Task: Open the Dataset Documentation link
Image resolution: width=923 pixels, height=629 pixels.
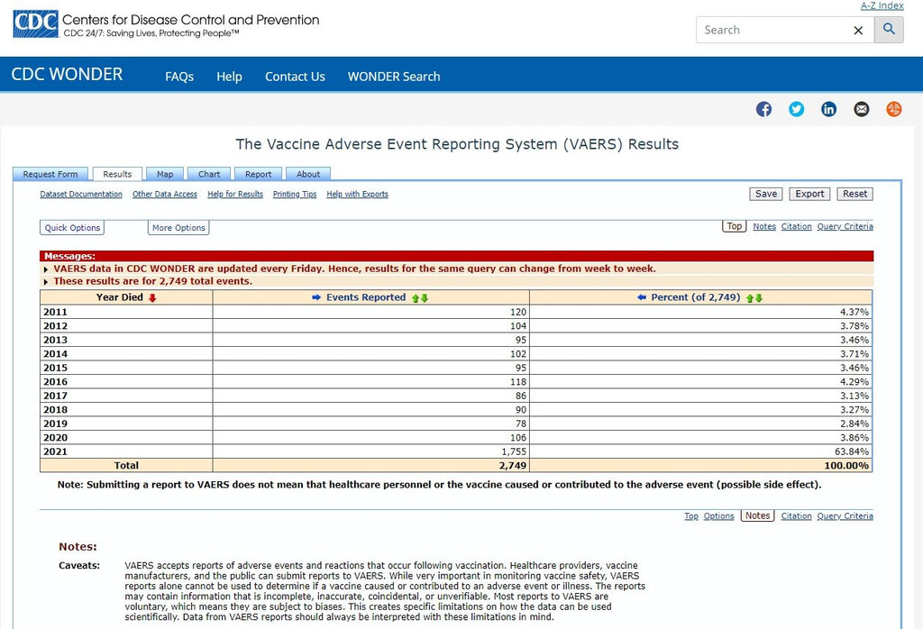Action: 81,195
